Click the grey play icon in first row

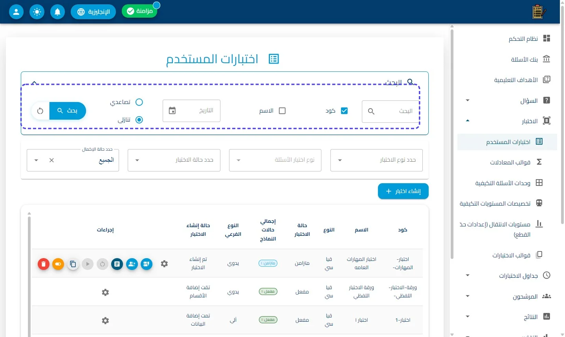[x=88, y=264]
